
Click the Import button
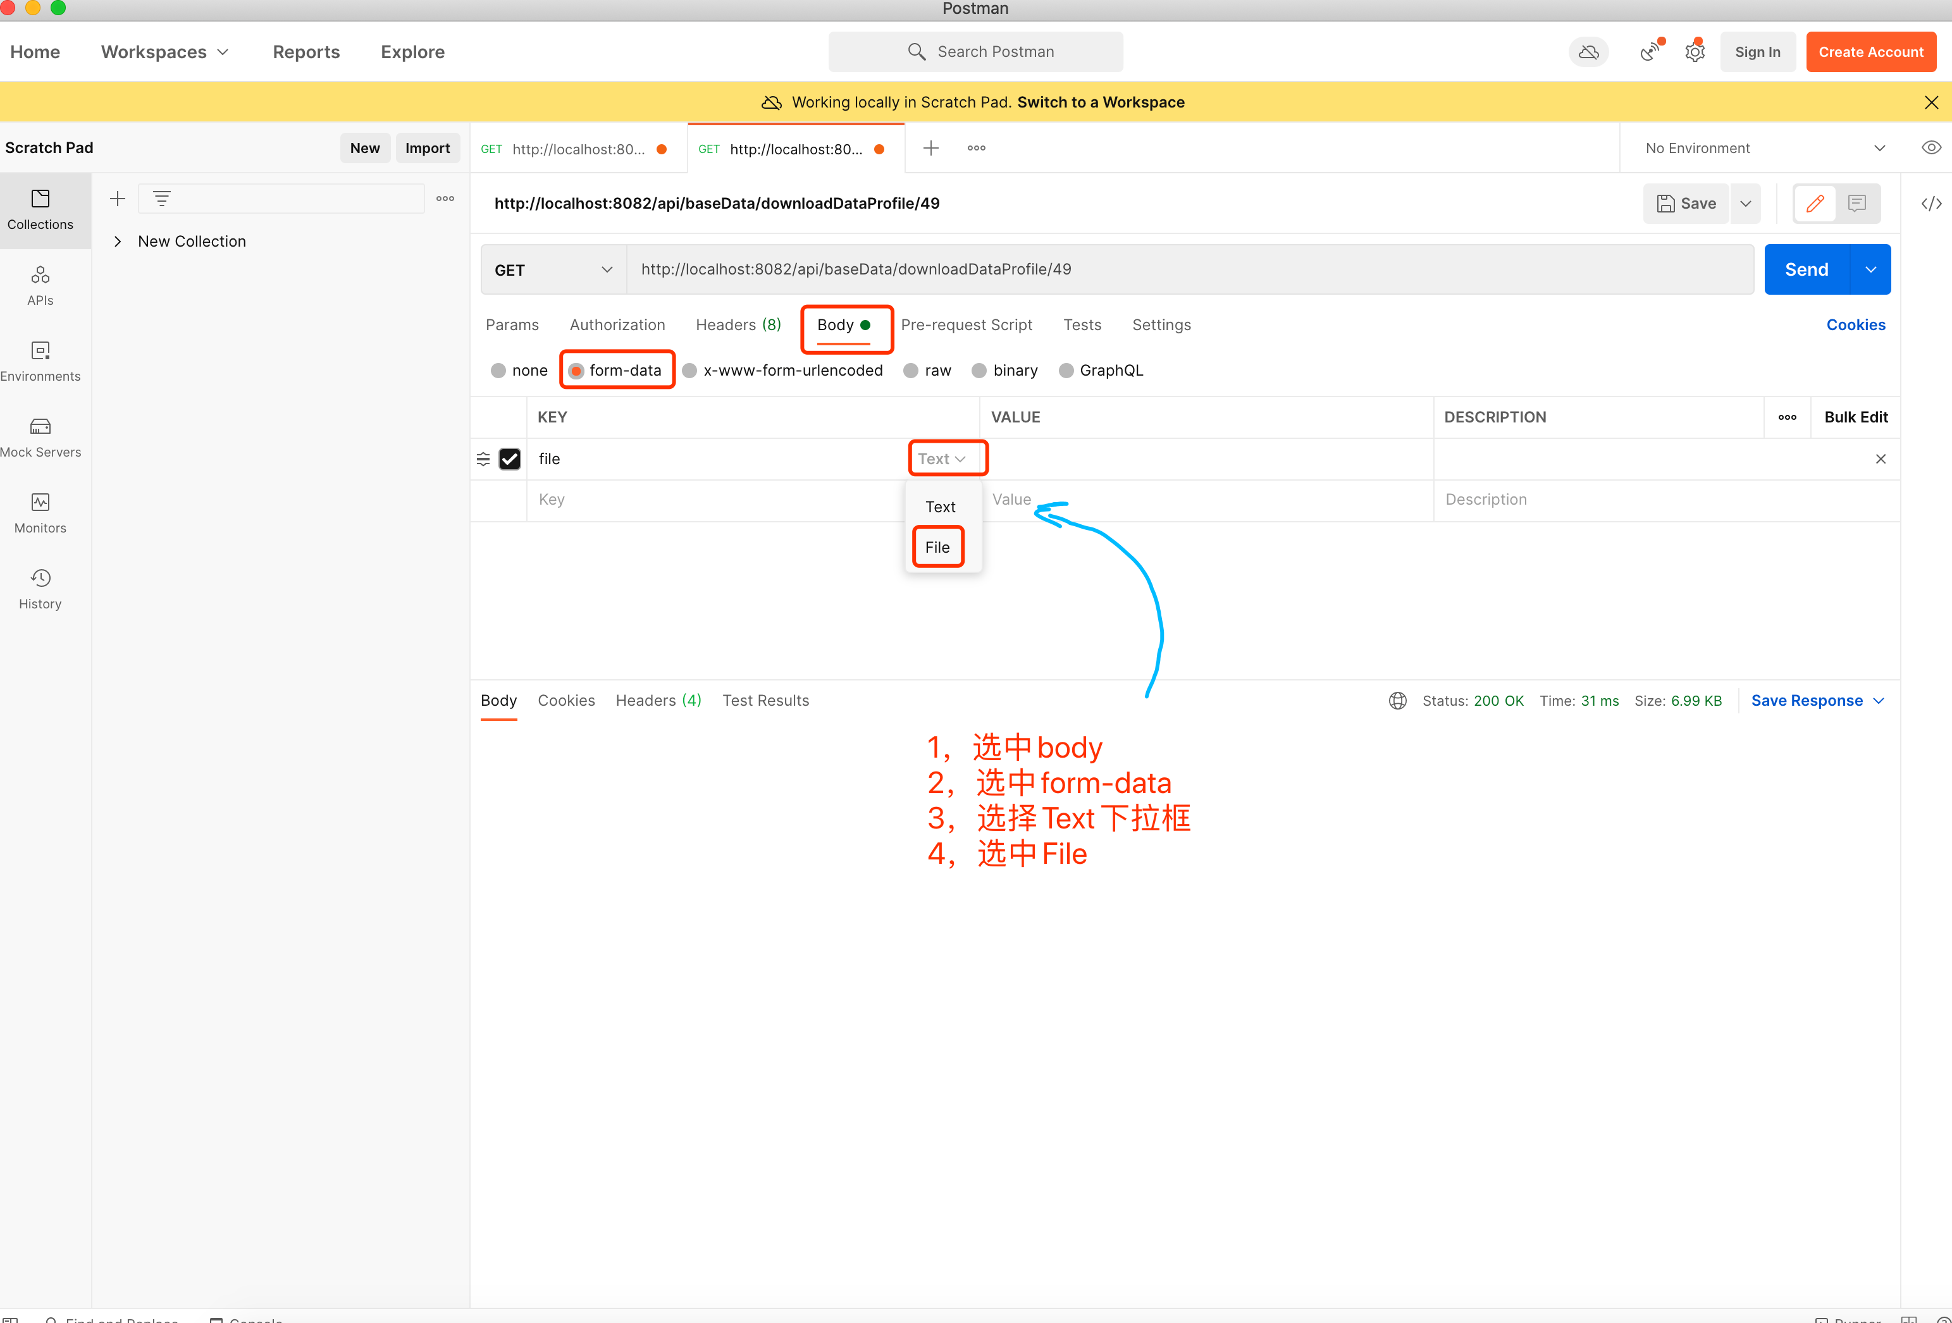(x=428, y=148)
